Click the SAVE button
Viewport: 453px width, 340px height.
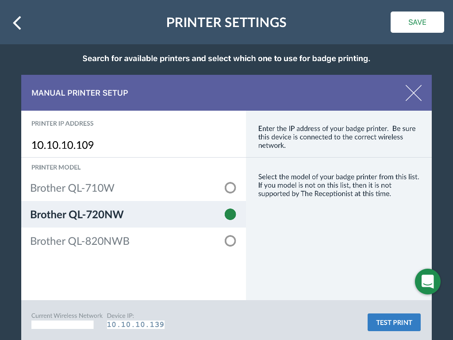pyautogui.click(x=417, y=22)
